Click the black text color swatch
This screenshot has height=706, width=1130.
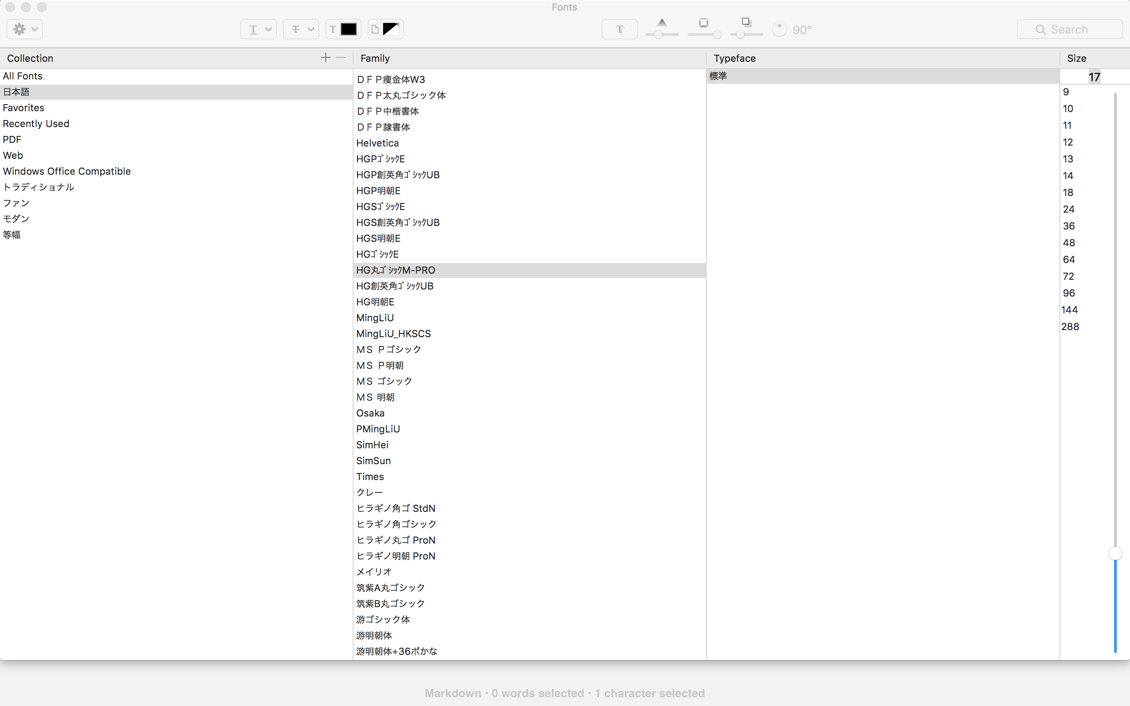coord(348,30)
